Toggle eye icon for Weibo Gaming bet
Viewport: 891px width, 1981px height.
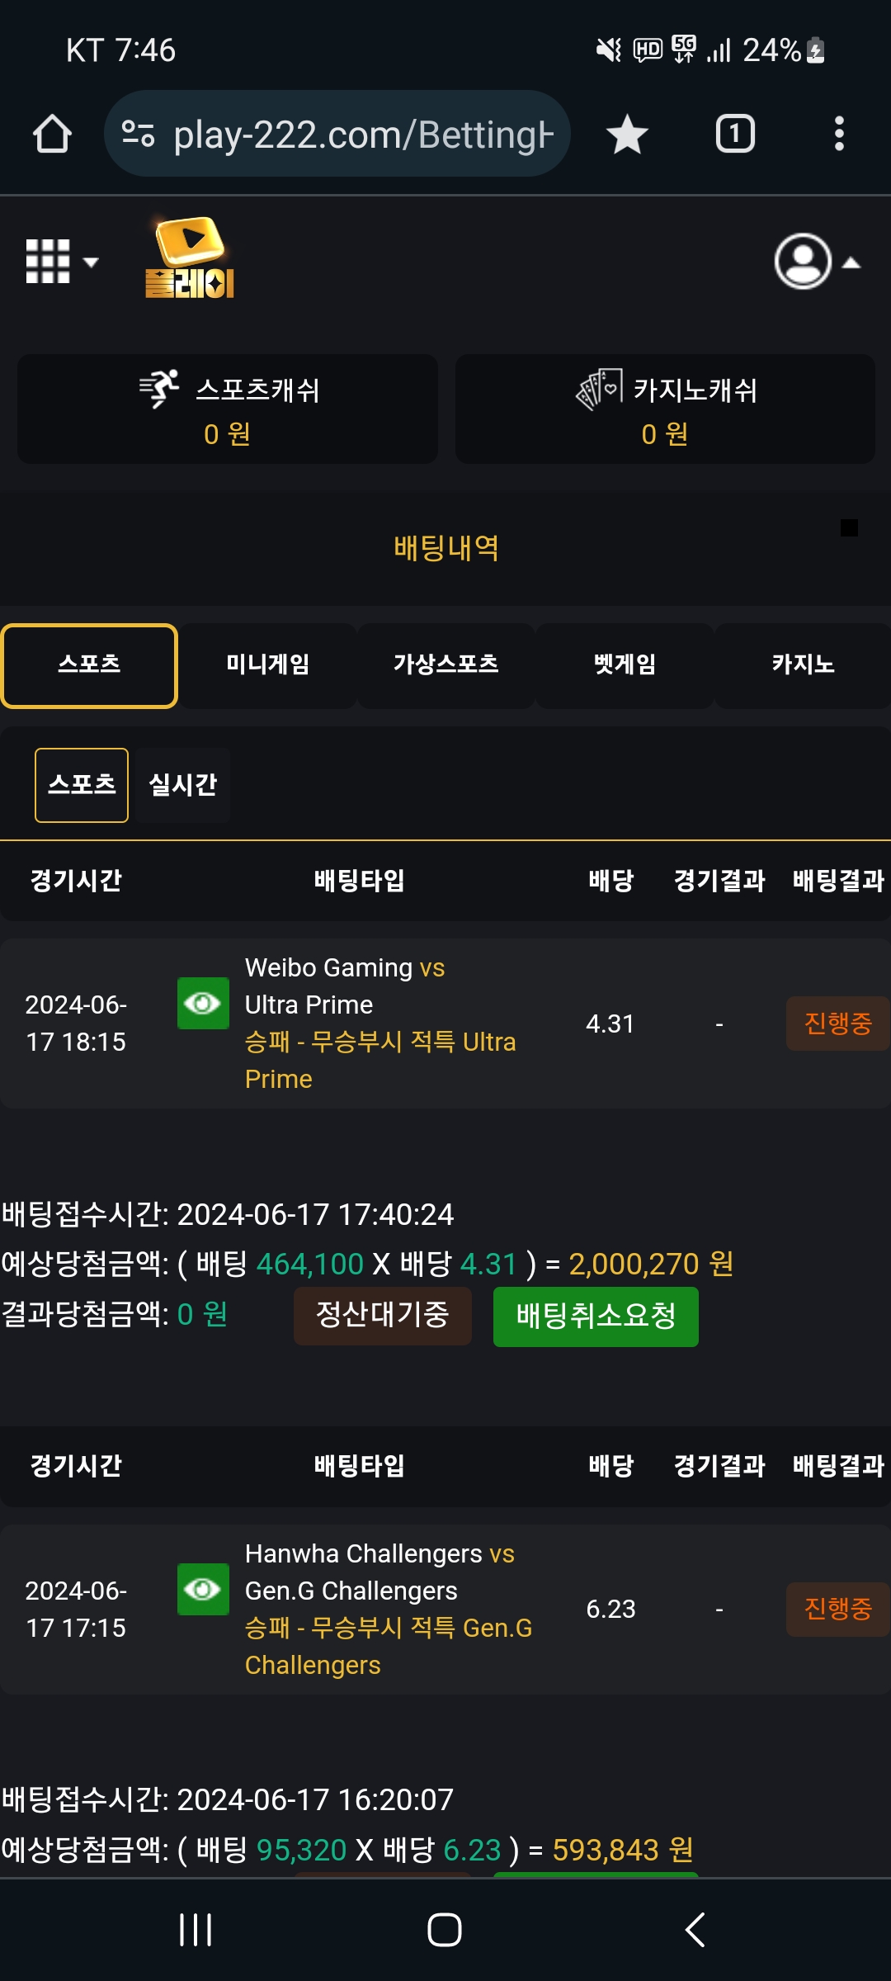point(203,1004)
